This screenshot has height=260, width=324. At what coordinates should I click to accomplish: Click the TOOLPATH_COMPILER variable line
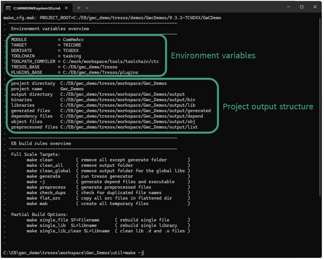[x=84, y=62]
